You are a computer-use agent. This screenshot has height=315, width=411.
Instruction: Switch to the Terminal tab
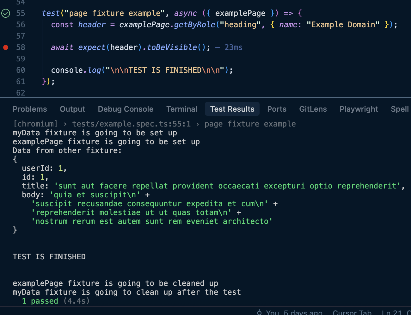[x=182, y=109]
